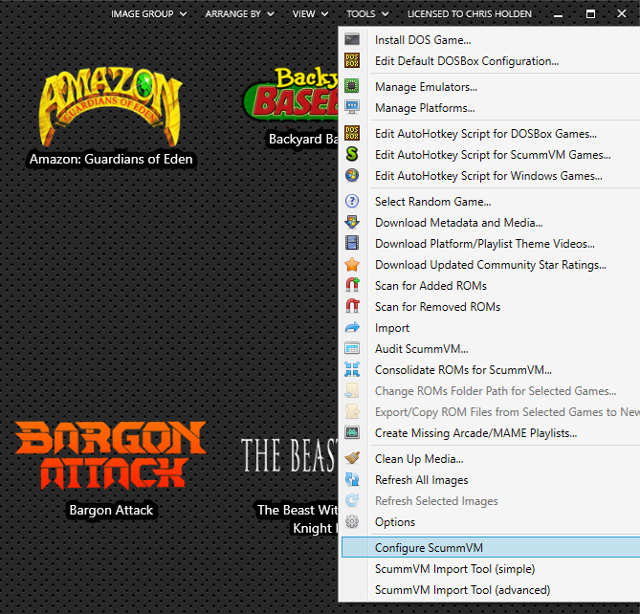Click the Install DOS Game terminal icon

[352, 39]
